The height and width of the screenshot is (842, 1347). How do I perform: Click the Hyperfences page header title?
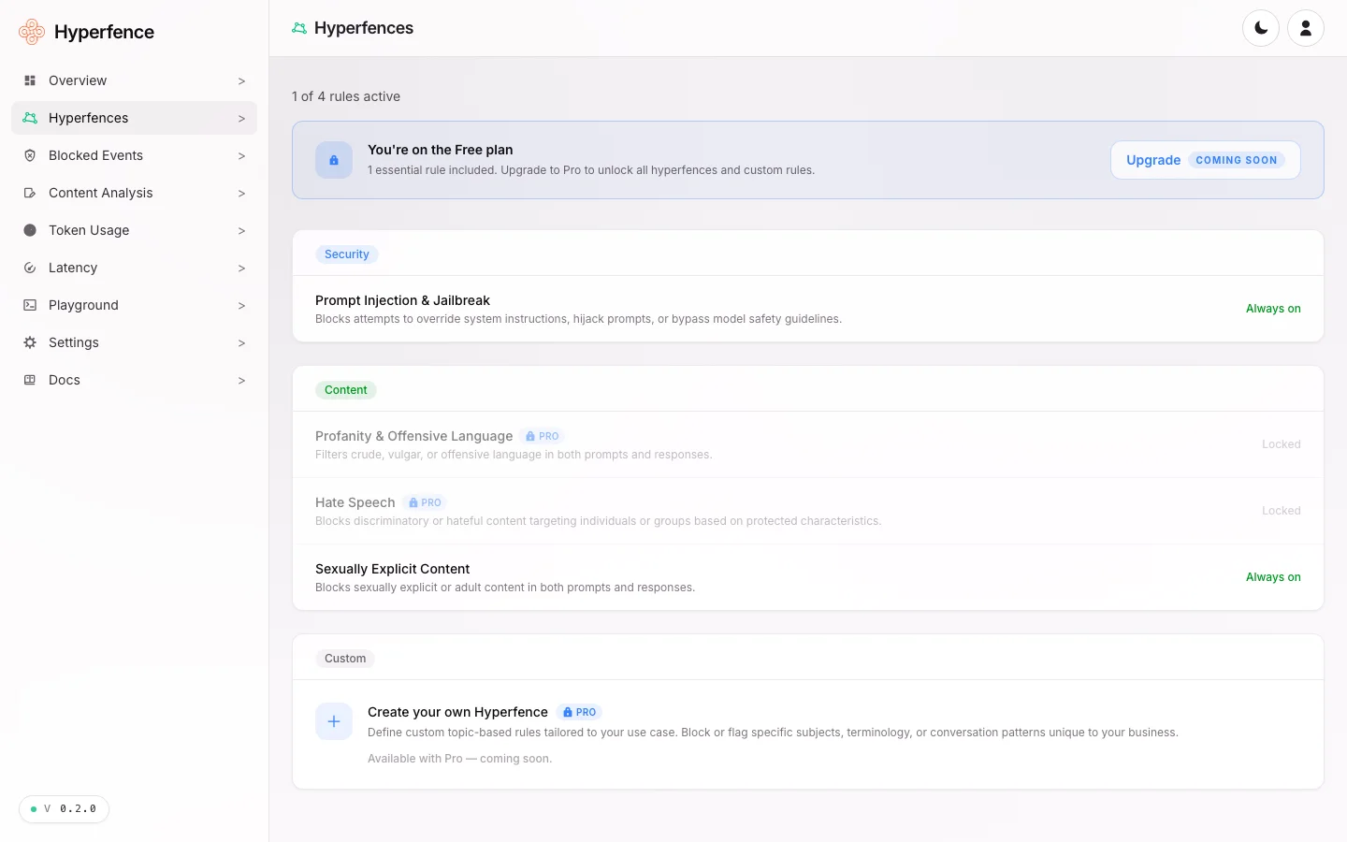tap(364, 28)
